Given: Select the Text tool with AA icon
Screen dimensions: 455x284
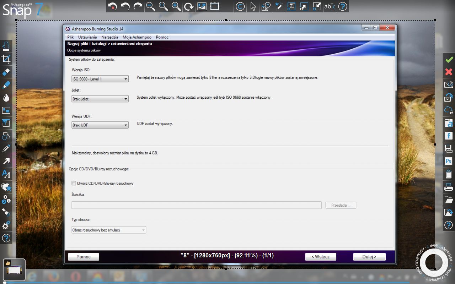Looking at the screenshot, I should pyautogui.click(x=6, y=174).
